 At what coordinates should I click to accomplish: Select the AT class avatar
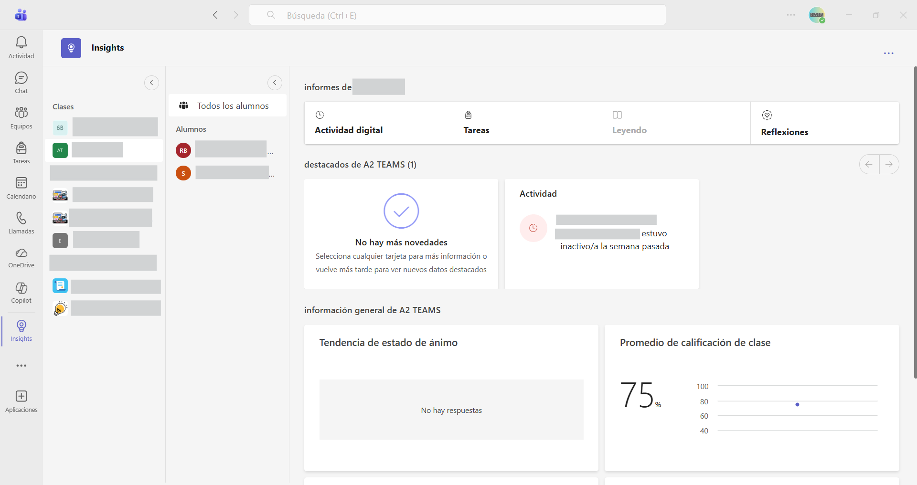pos(60,150)
